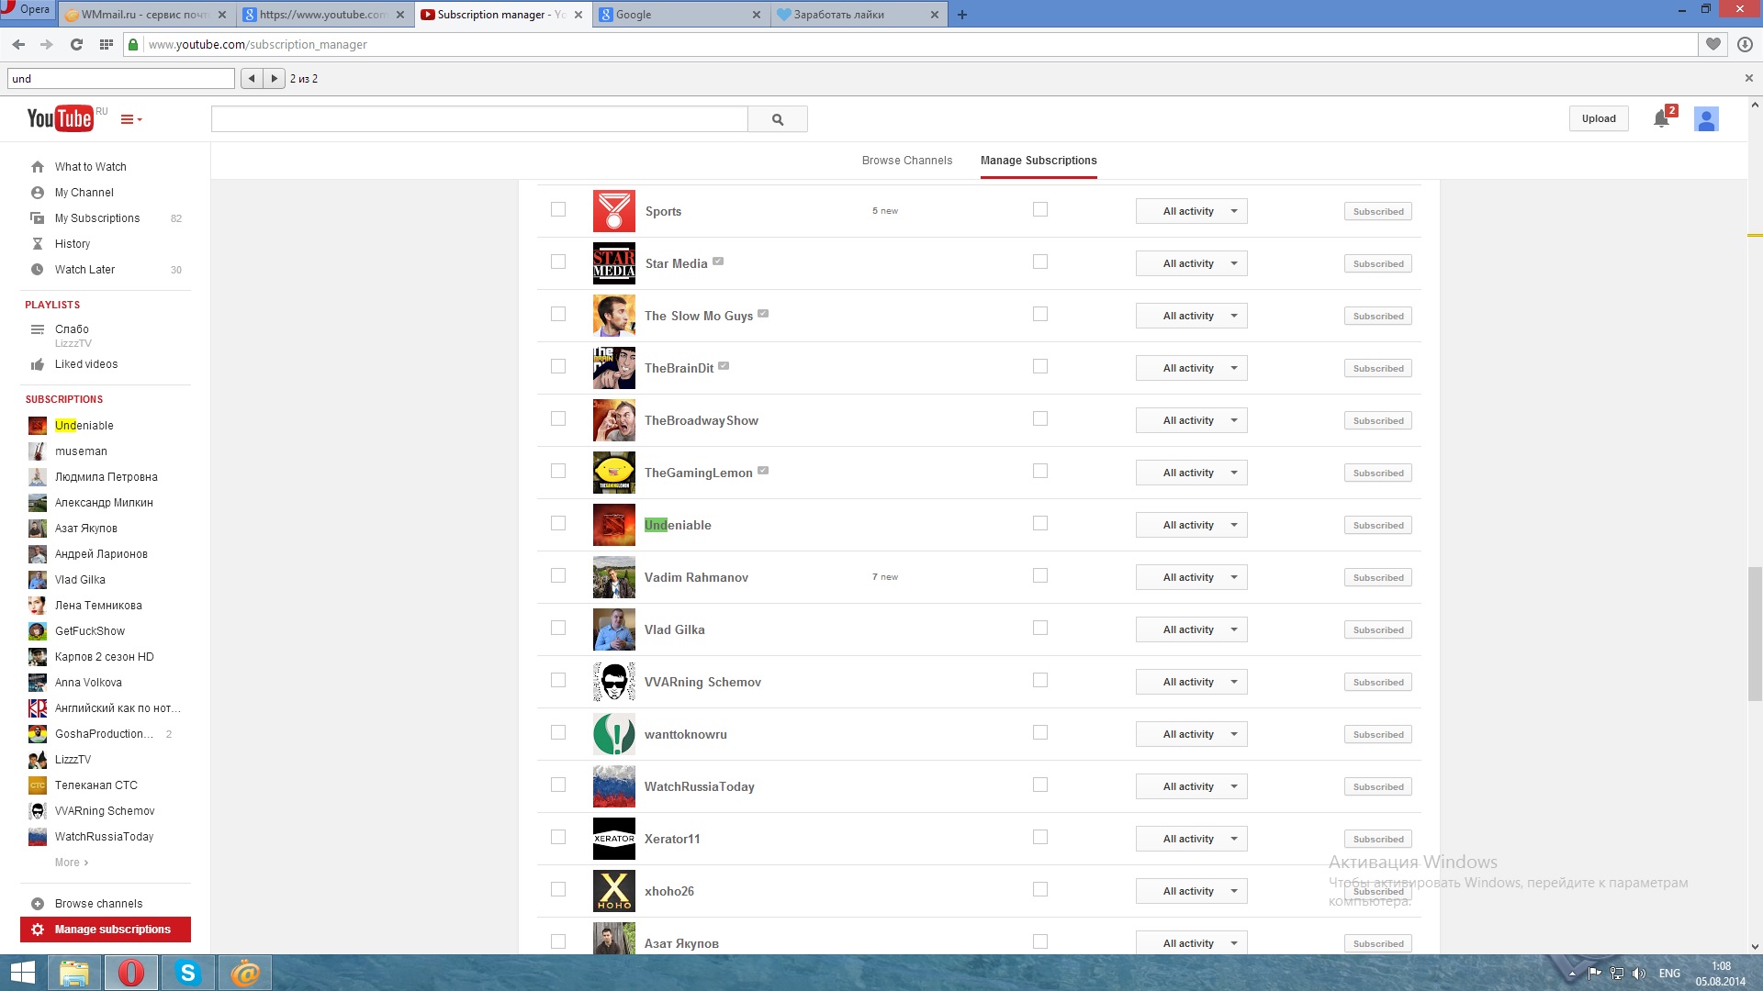Click xhoho26 channel avatar
Screen dimensions: 1763x991
tap(614, 891)
